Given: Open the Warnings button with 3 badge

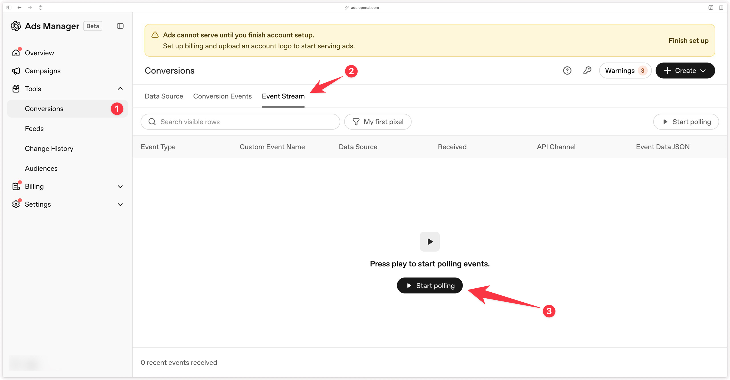Looking at the screenshot, I should click(x=625, y=71).
